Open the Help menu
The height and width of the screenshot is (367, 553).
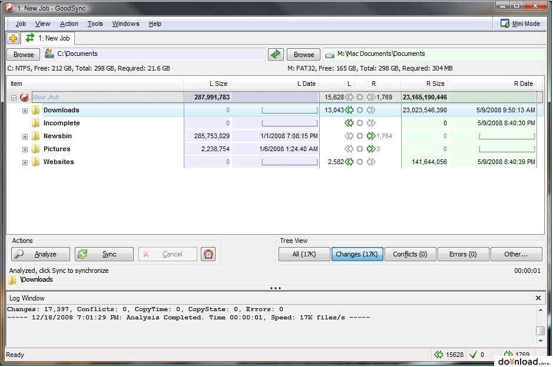click(155, 24)
